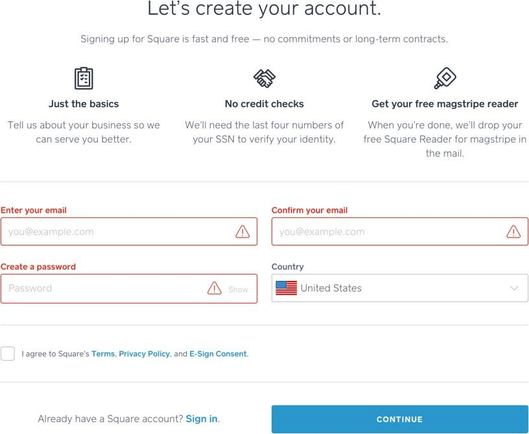Viewport: 529px width, 434px height.
Task: Click the United States flag icon
Action: tap(286, 288)
